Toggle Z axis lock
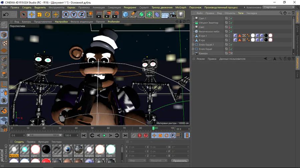Viewport: 300px width, 168px height. pyautogui.click(x=82, y=15)
